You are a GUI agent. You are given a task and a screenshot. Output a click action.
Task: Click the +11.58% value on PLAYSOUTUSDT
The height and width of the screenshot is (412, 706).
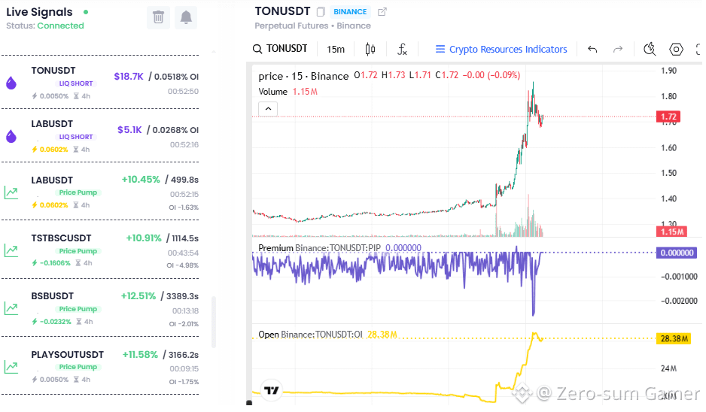(140, 354)
